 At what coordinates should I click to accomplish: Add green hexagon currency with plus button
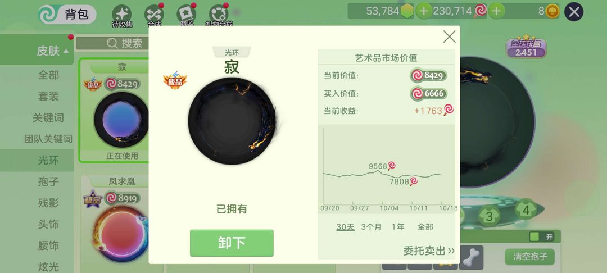(424, 11)
